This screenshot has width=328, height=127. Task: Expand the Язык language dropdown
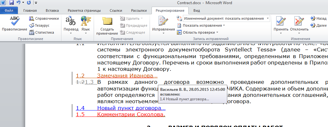coord(86,29)
